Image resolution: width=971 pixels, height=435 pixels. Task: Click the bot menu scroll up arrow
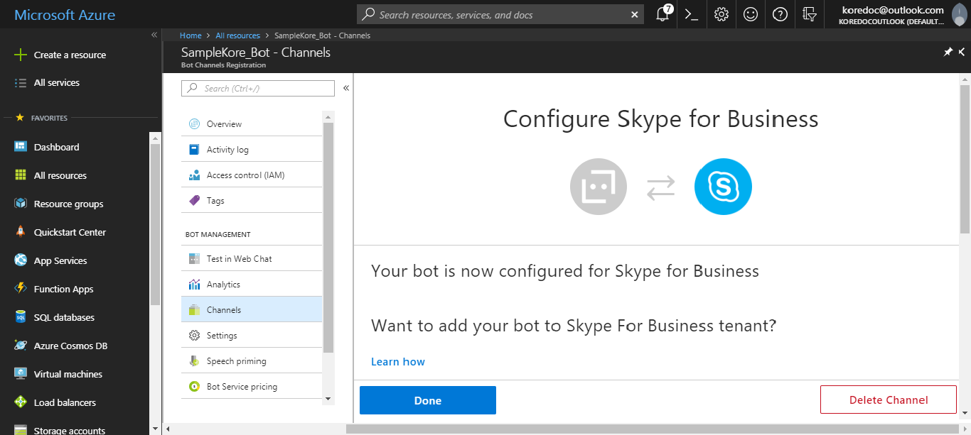[x=328, y=116]
